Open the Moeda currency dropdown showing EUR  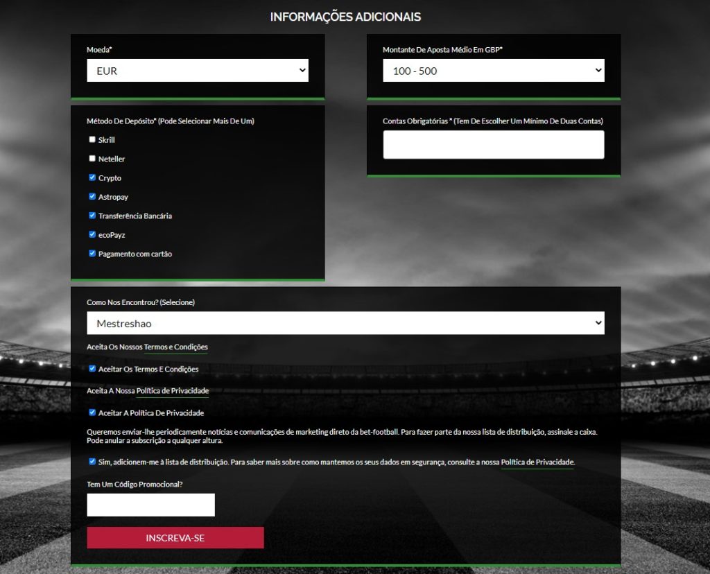(x=198, y=71)
